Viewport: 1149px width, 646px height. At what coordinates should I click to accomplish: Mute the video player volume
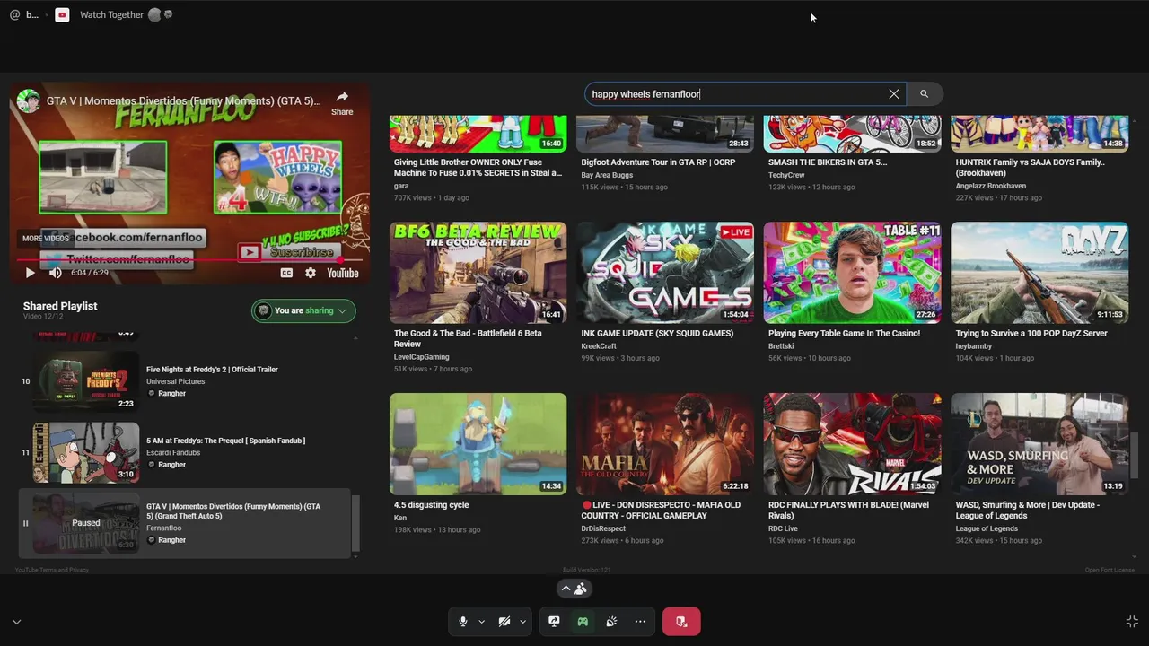pos(56,273)
